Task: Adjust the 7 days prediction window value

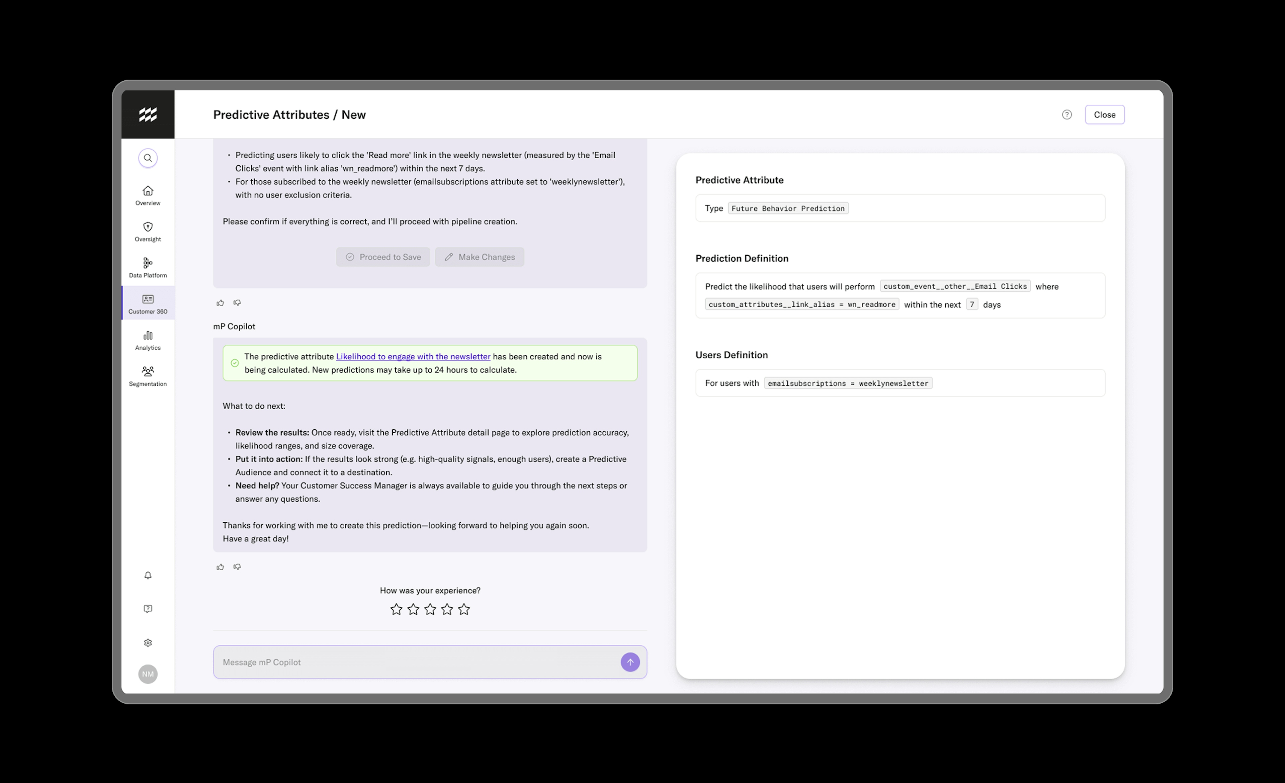Action: coord(972,304)
